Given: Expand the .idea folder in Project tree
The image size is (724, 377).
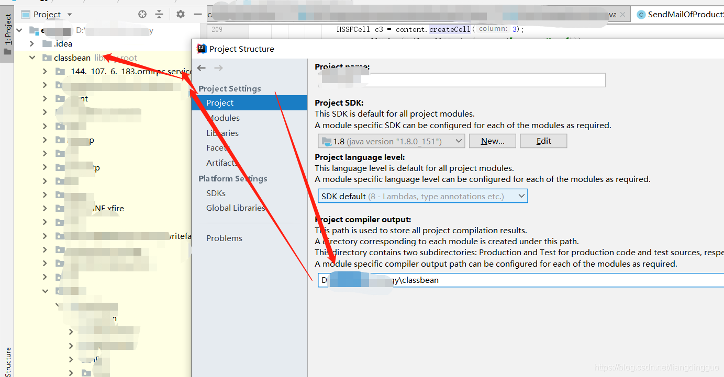Looking at the screenshot, I should [31, 43].
